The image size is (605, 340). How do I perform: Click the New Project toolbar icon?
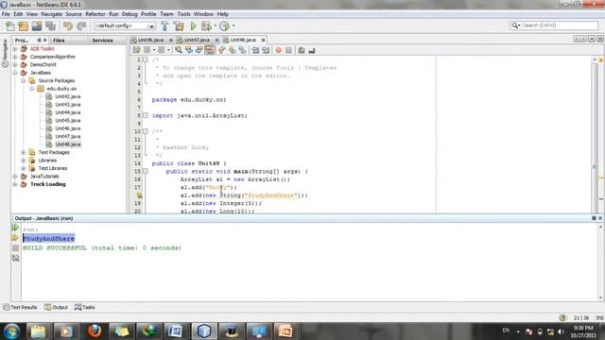[x=23, y=26]
